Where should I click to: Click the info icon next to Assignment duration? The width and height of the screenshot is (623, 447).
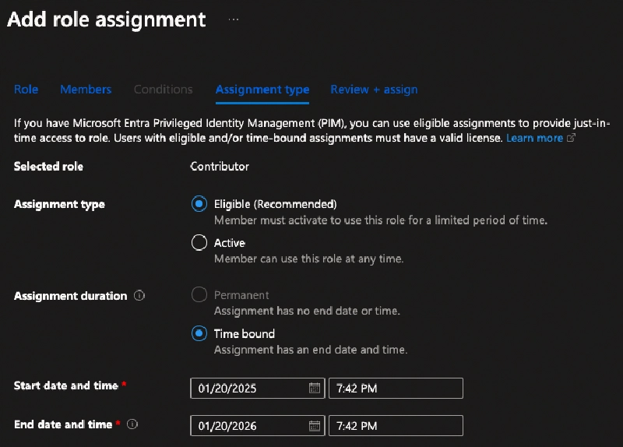(139, 296)
